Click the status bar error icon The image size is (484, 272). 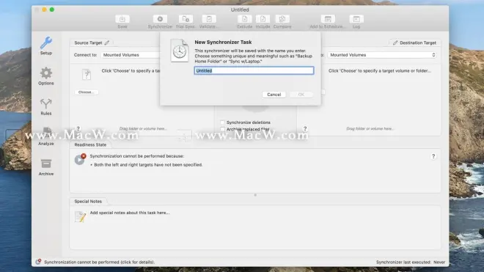pyautogui.click(x=38, y=262)
